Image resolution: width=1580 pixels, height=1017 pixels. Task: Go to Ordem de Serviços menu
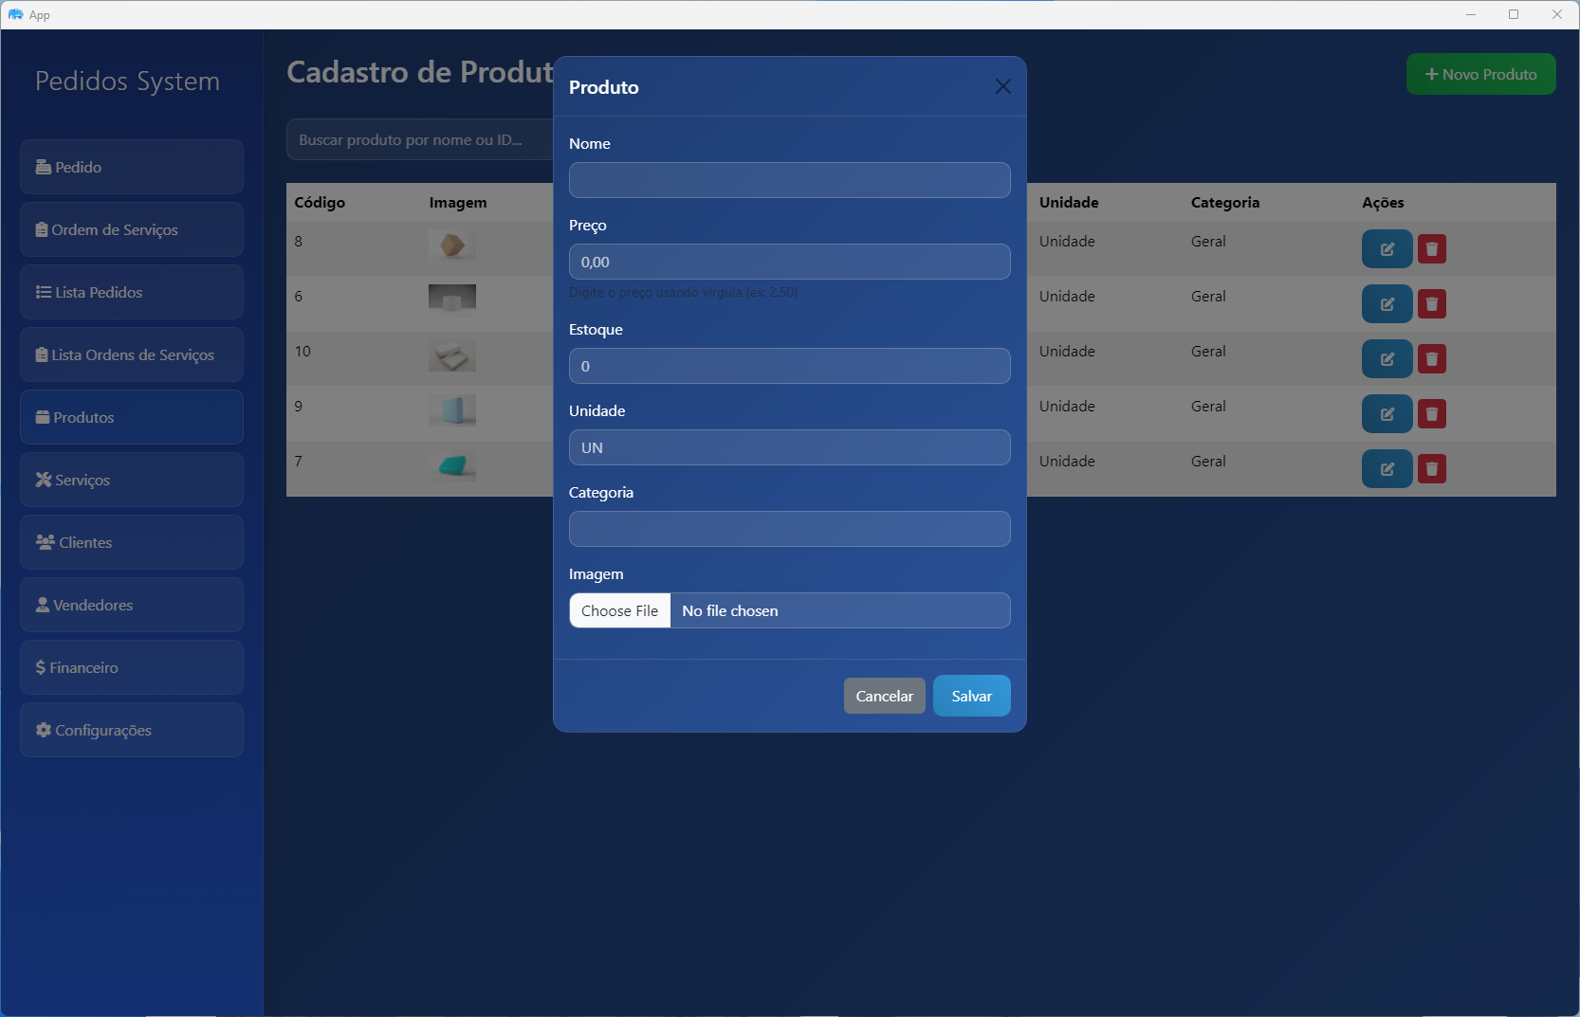[132, 229]
